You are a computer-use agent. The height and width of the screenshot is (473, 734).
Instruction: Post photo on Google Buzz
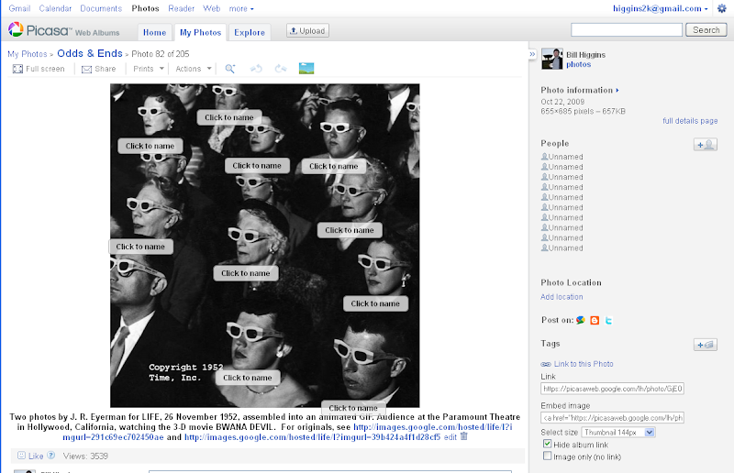581,320
